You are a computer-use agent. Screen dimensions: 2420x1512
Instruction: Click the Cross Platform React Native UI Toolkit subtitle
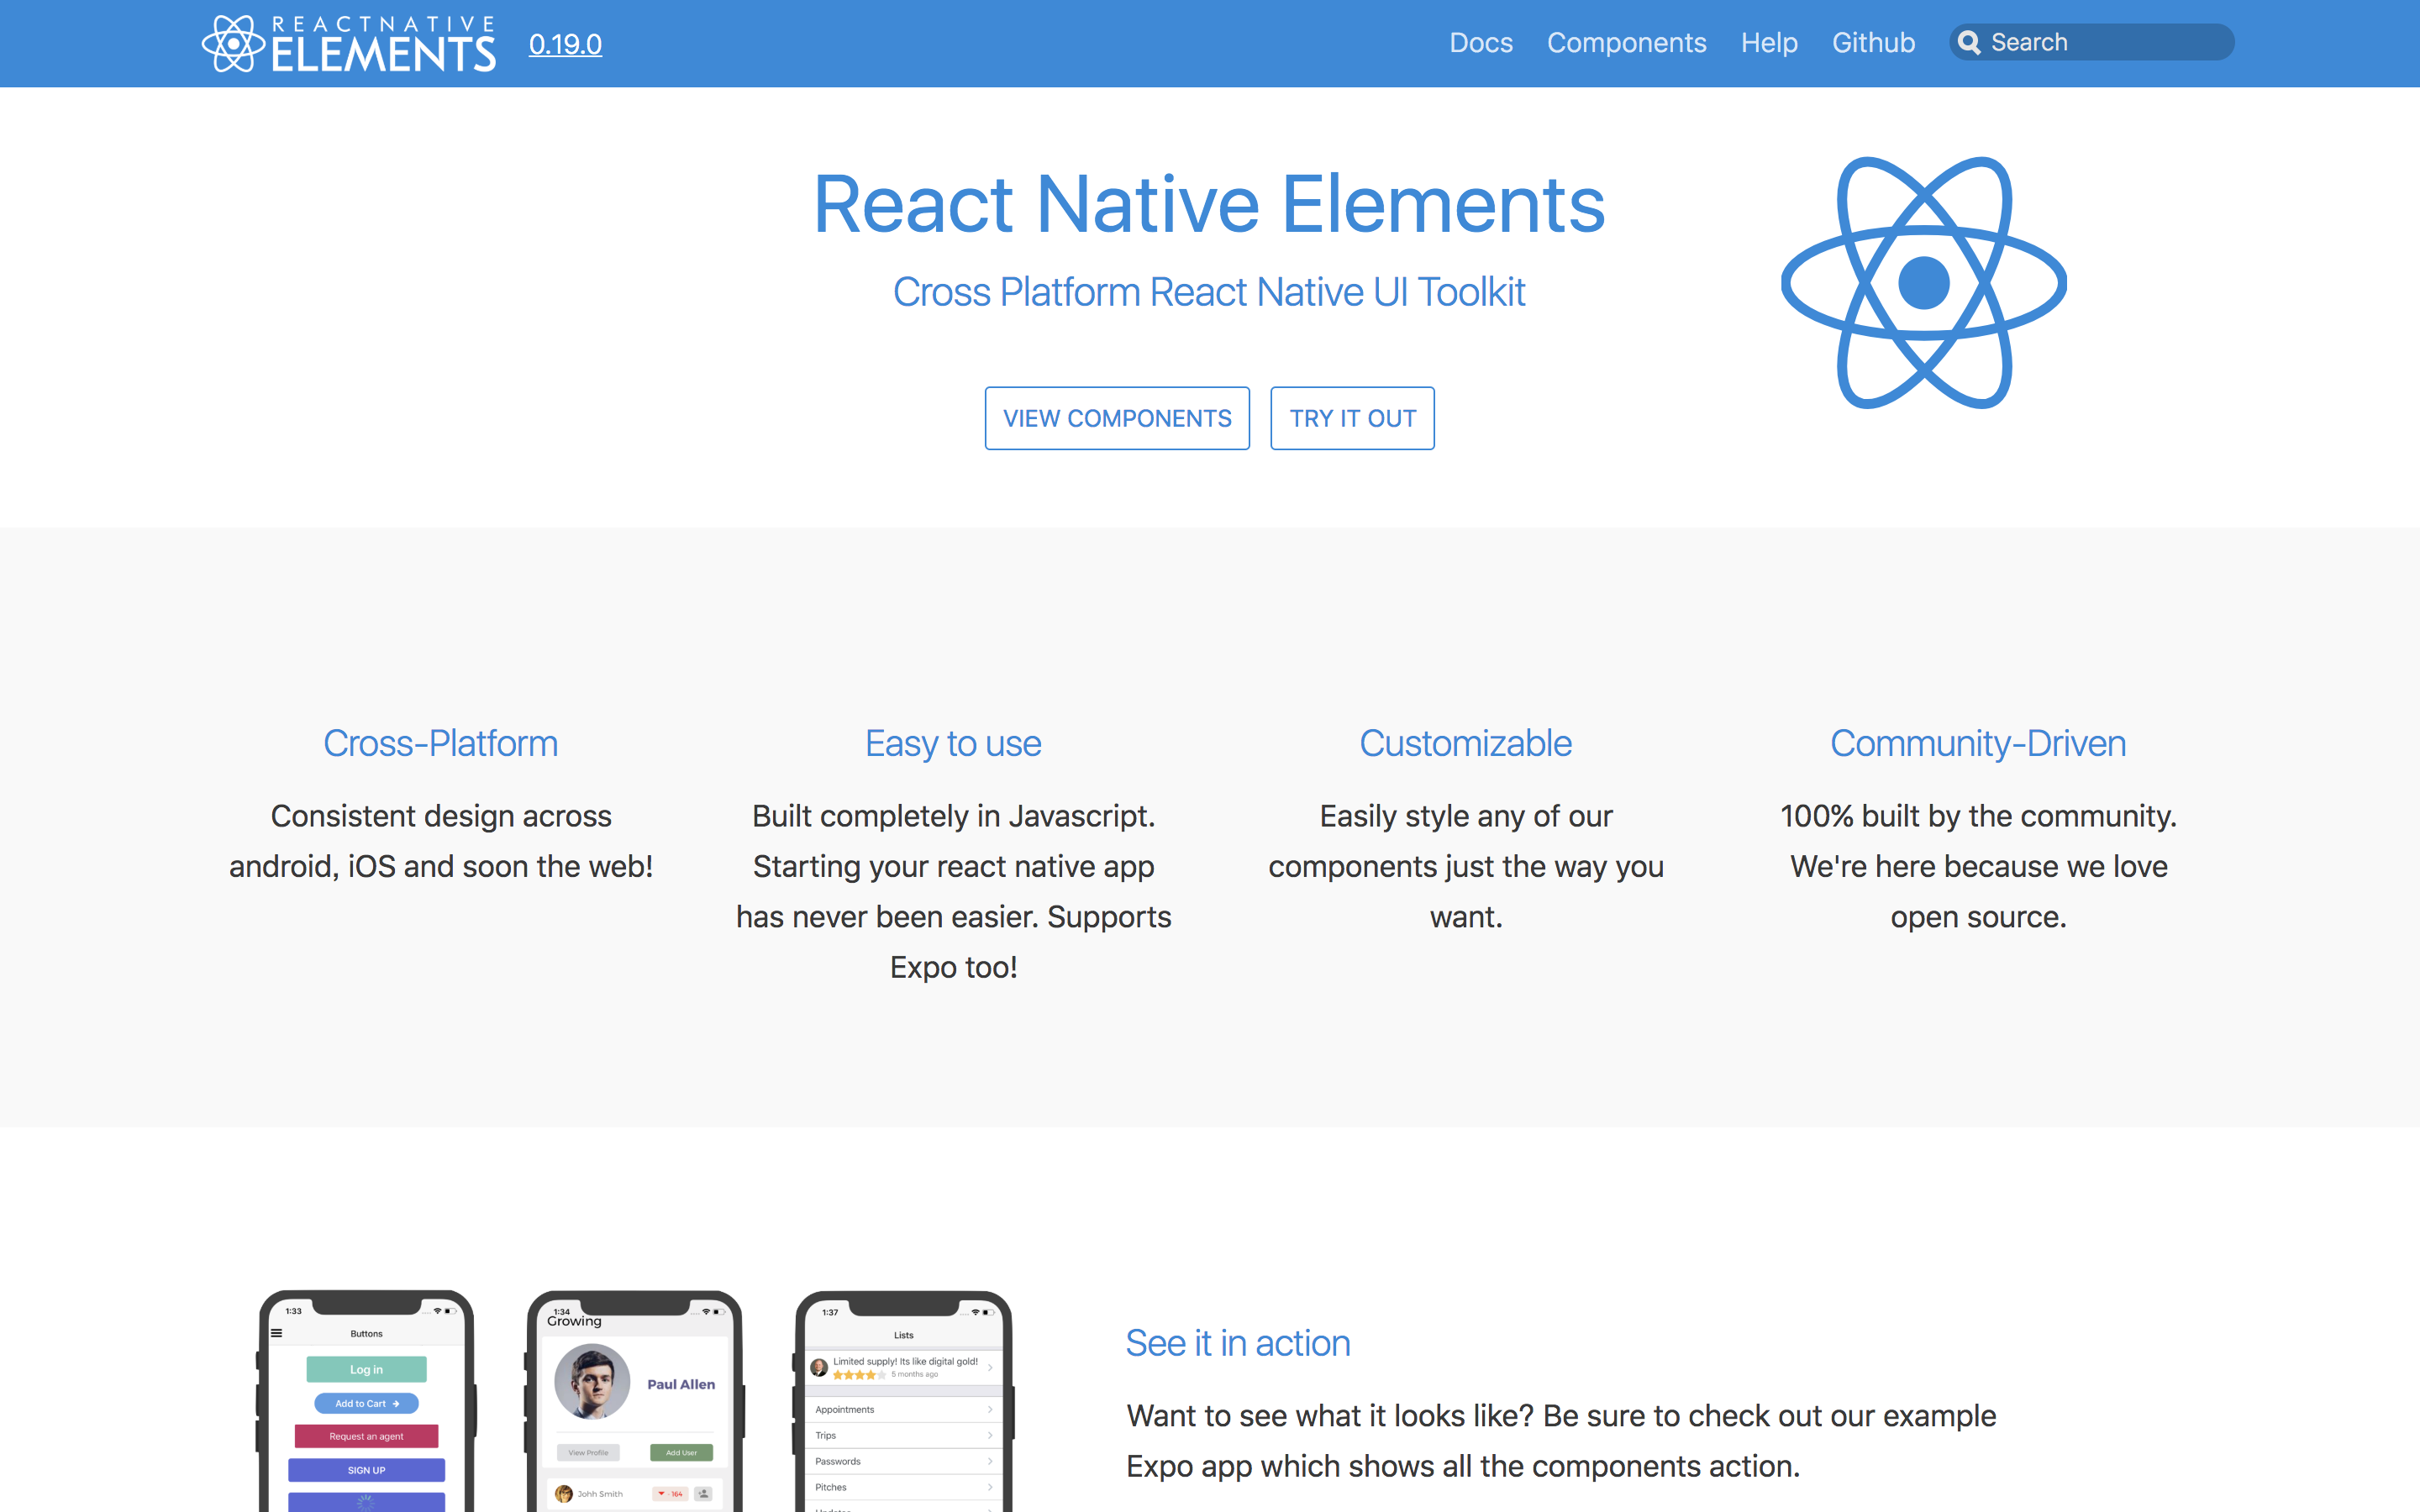click(x=1209, y=292)
